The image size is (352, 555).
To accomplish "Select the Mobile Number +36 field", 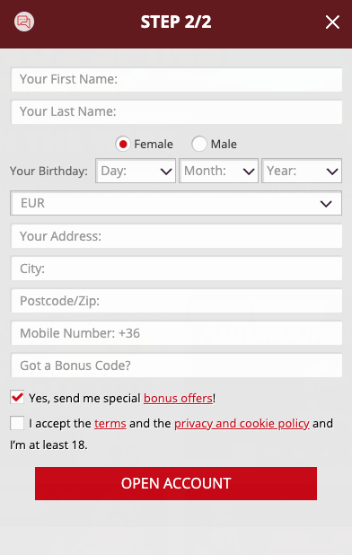I will (176, 333).
